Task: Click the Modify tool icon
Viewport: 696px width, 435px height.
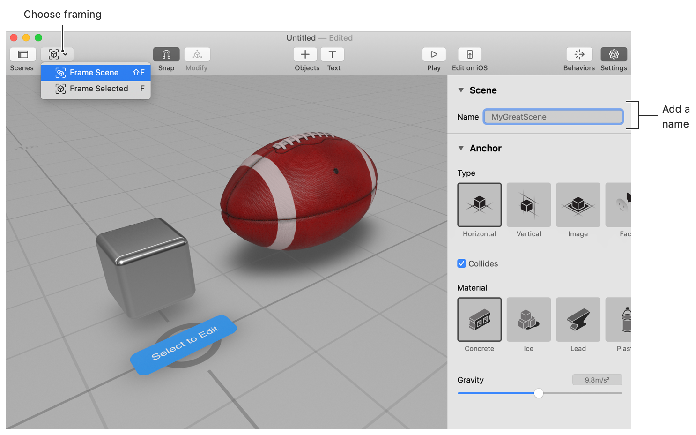Action: coord(197,54)
